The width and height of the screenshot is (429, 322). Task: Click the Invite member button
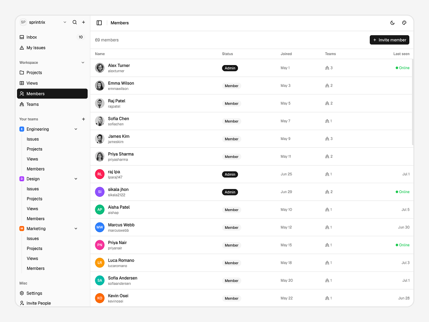pos(389,40)
